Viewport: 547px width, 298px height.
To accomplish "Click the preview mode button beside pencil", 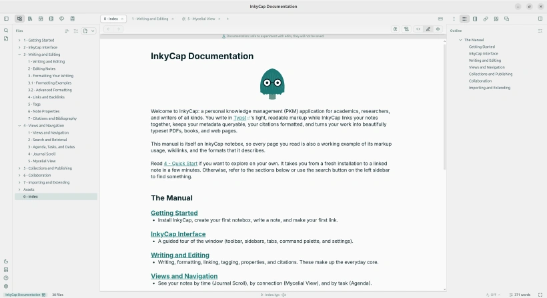I will click(438, 29).
